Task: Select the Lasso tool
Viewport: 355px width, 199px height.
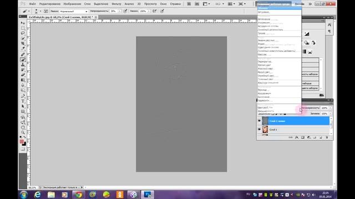Action: [x=23, y=33]
